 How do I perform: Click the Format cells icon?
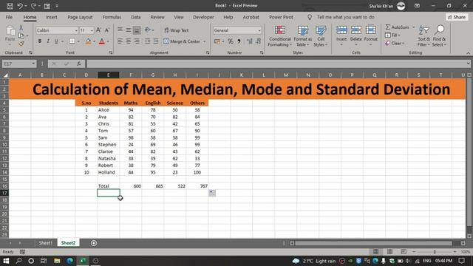tap(371, 30)
